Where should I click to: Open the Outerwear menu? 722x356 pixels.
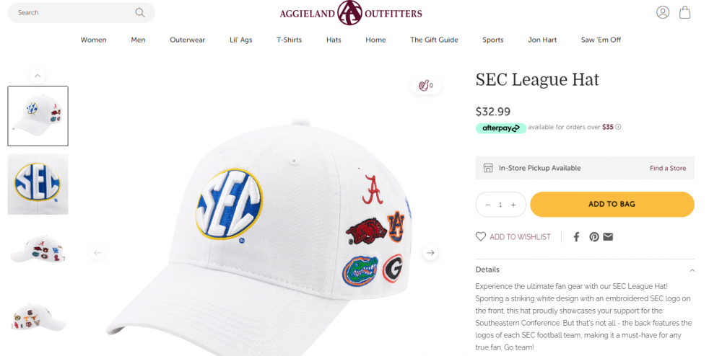click(x=188, y=40)
